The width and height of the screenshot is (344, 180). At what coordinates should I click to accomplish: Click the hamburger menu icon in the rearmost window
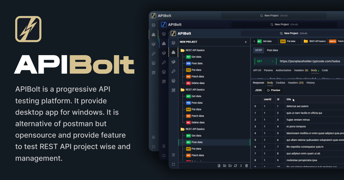(x=154, y=137)
